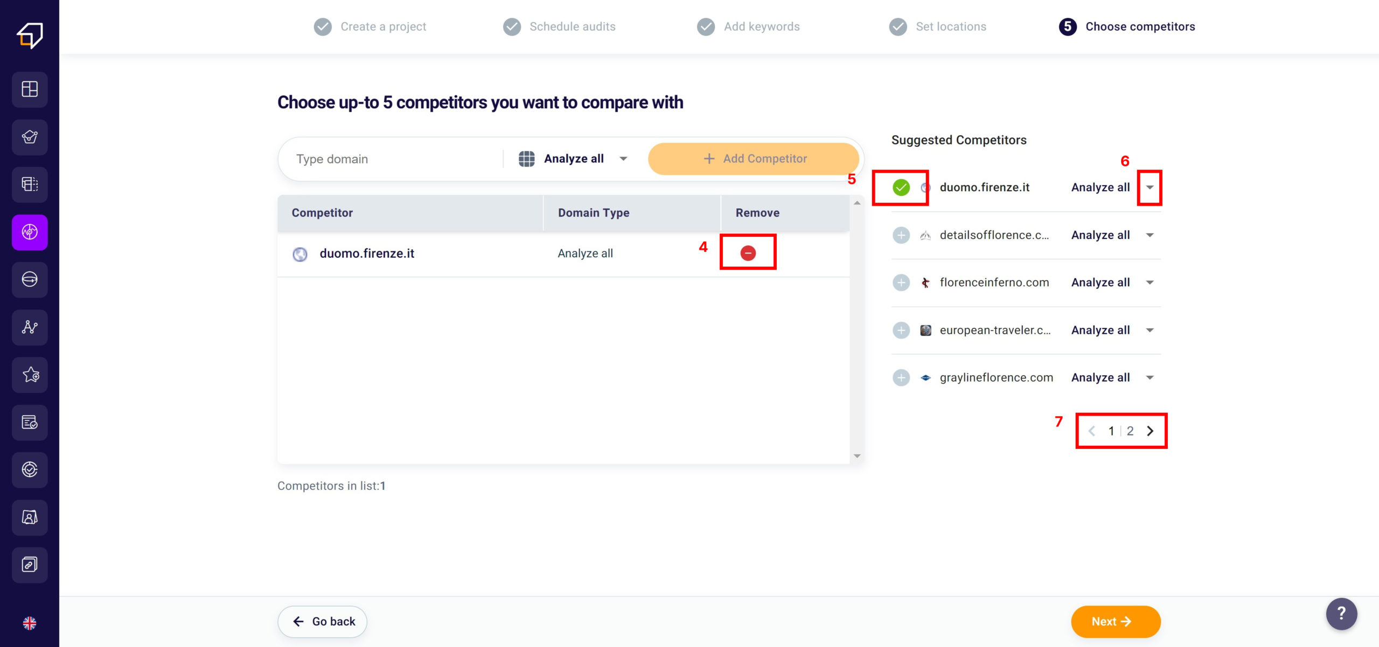
Task: Open the link manager icon in sidebar
Action: pos(30,565)
